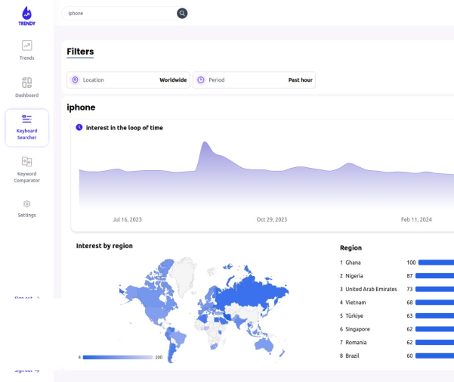454x382 pixels.
Task: Click the clock icon beside interest over time
Action: click(79, 128)
